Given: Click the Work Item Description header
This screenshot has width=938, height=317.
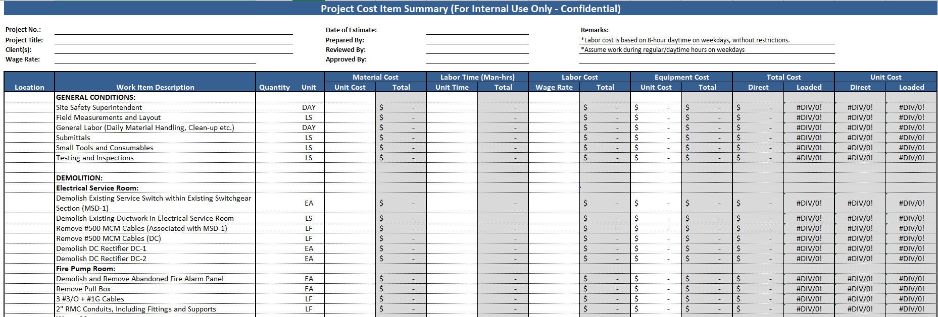Looking at the screenshot, I should pyautogui.click(x=155, y=87).
